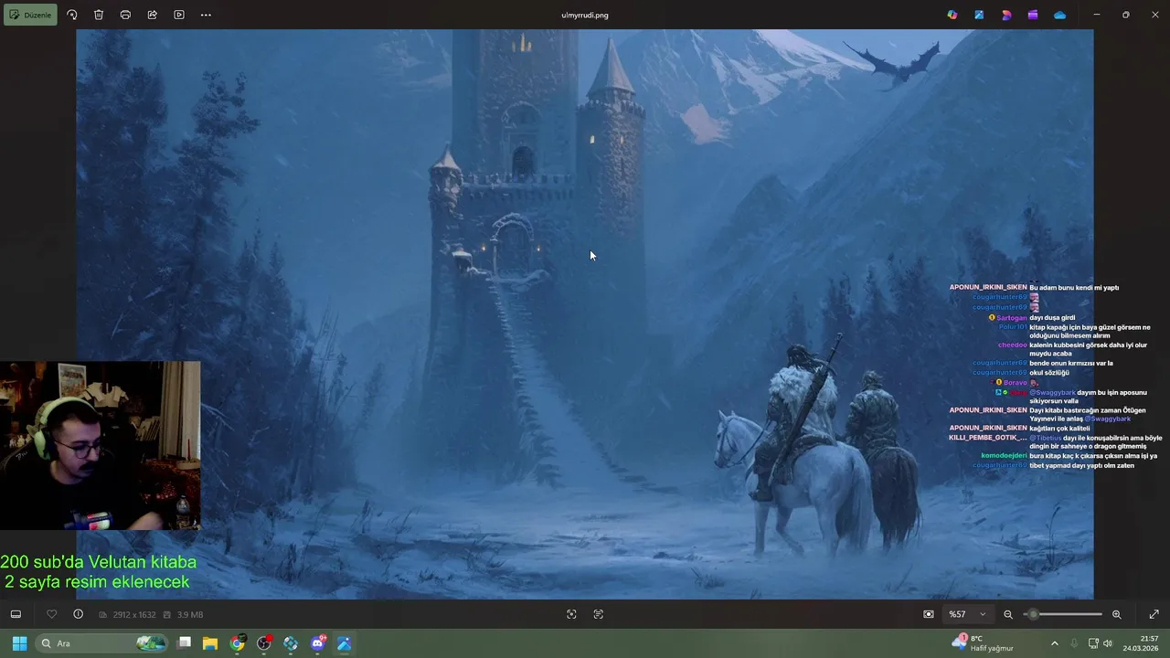
Task: Click the visual search scan icon
Action: click(571, 614)
